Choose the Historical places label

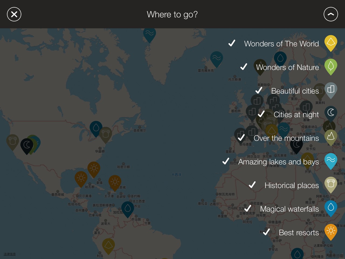[292, 185]
